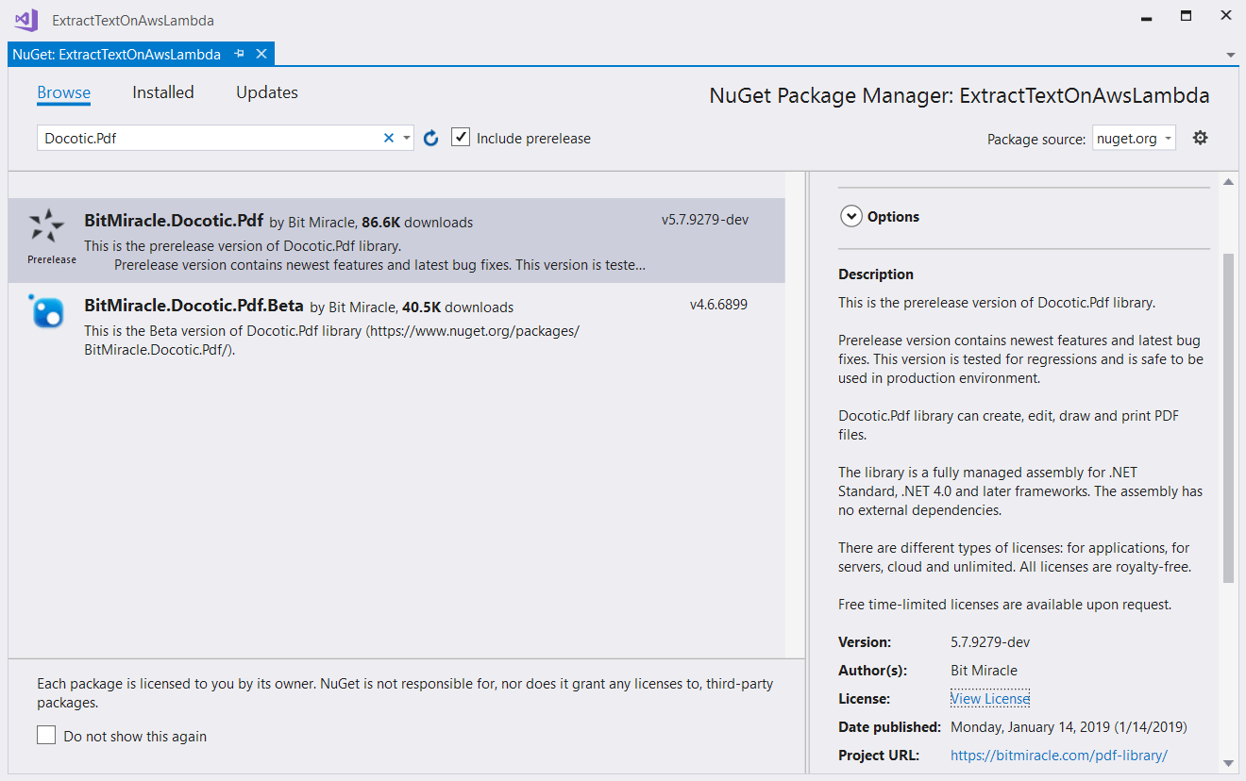Image resolution: width=1246 pixels, height=781 pixels.
Task: Check Do not show this again
Action: point(46,735)
